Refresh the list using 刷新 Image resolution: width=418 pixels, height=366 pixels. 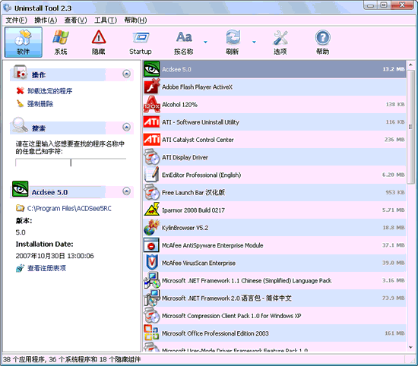click(x=233, y=42)
